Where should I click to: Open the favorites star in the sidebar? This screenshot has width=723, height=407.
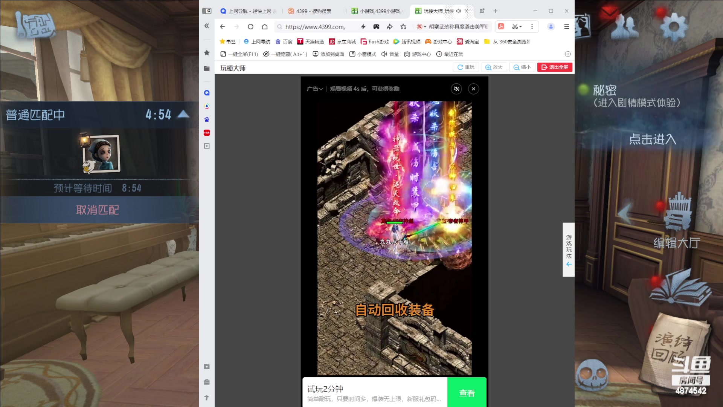point(207,53)
